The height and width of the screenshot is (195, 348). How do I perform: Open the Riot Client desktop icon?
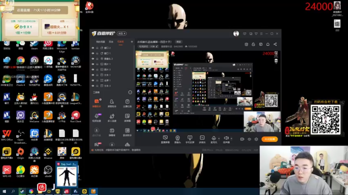75,117
